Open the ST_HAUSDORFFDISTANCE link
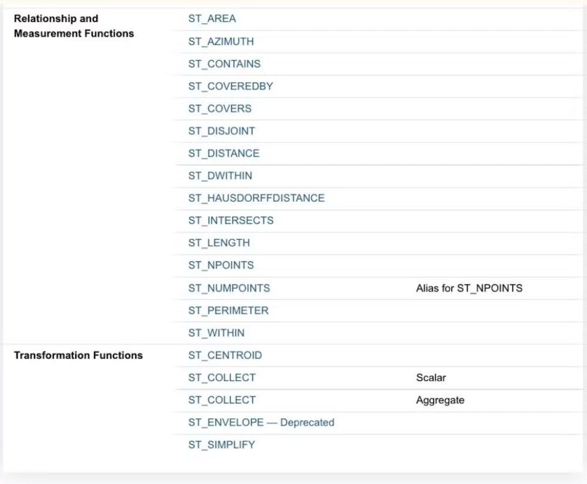 coord(256,198)
